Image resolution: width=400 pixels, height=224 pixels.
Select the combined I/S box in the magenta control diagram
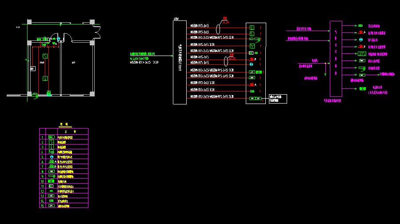[362, 54]
